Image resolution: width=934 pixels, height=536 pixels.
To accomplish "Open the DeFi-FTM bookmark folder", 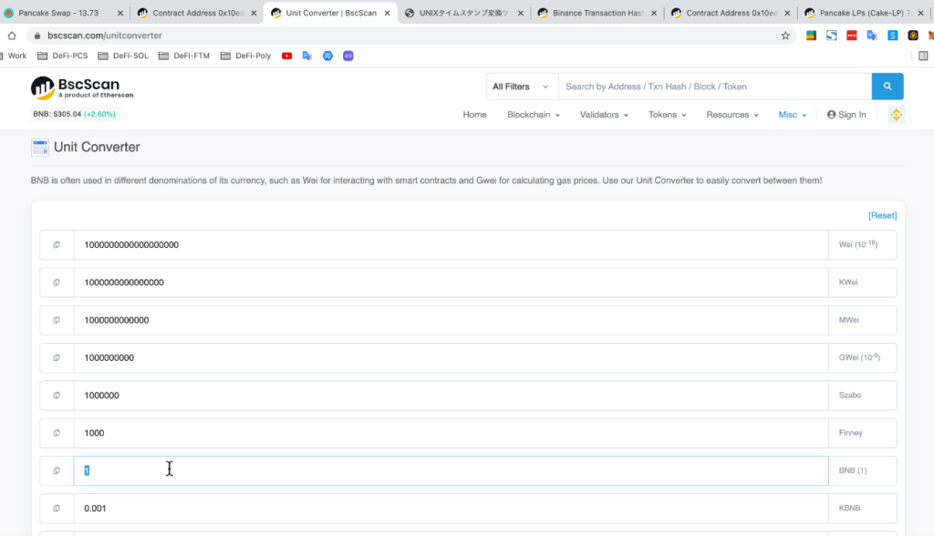I will (184, 56).
